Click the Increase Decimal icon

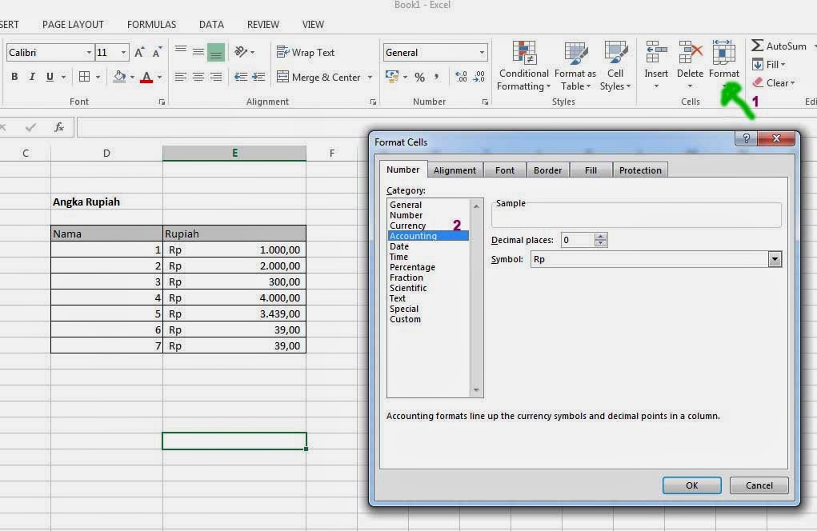(460, 77)
